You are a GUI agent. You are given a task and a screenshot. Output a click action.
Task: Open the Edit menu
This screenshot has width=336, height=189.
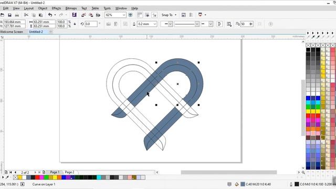click(6, 8)
